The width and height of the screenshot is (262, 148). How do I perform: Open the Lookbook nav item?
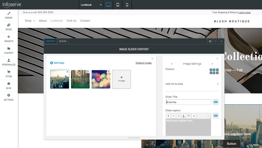[x=56, y=21]
